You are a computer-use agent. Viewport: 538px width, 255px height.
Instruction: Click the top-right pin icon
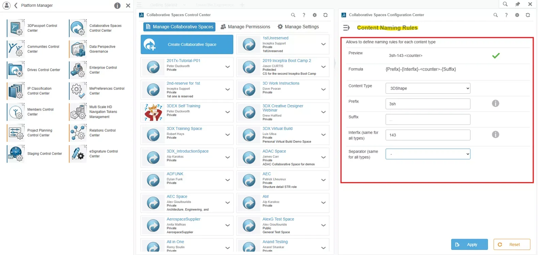518,4
